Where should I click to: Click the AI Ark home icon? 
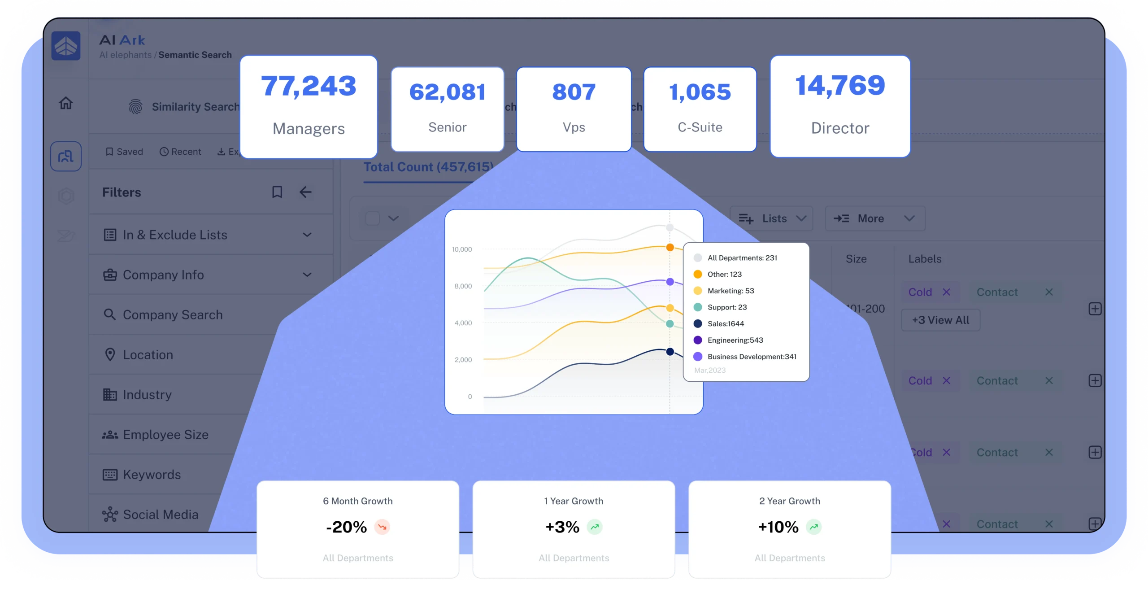[67, 47]
